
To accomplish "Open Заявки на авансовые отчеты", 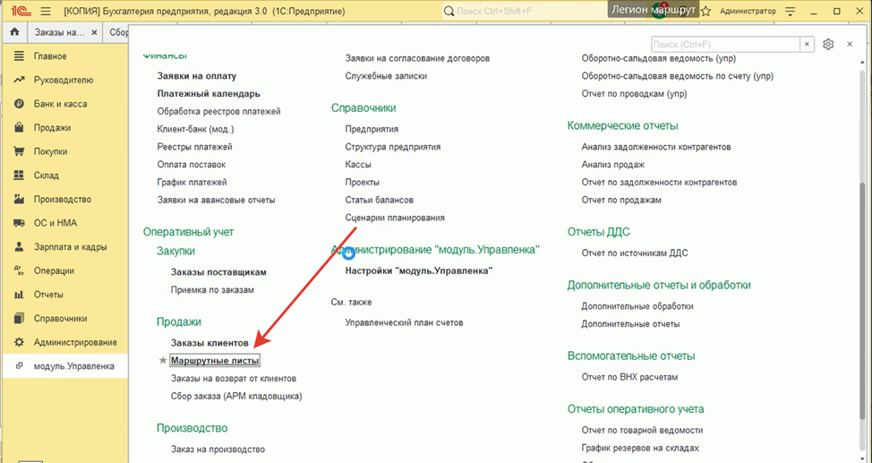I will click(x=217, y=200).
